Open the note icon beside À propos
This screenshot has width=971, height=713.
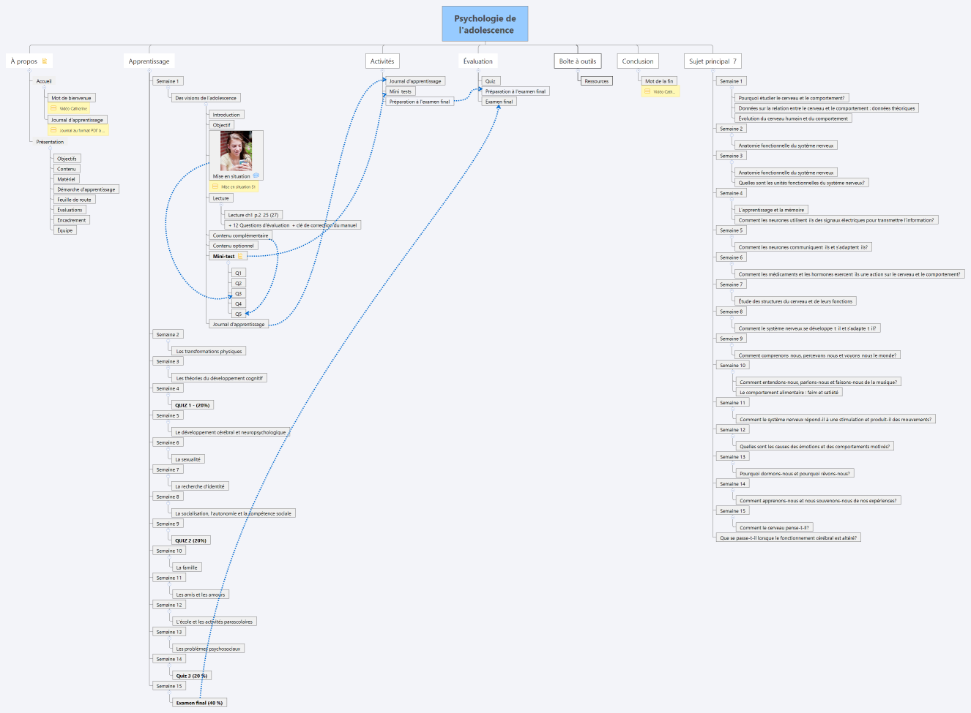[45, 61]
